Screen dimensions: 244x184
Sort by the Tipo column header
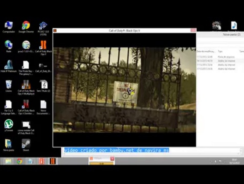pyautogui.click(x=220, y=51)
